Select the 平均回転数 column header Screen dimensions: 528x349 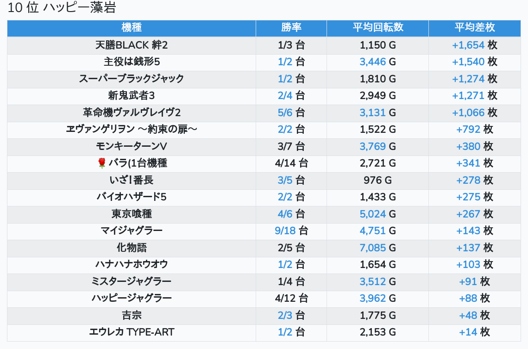click(x=378, y=28)
